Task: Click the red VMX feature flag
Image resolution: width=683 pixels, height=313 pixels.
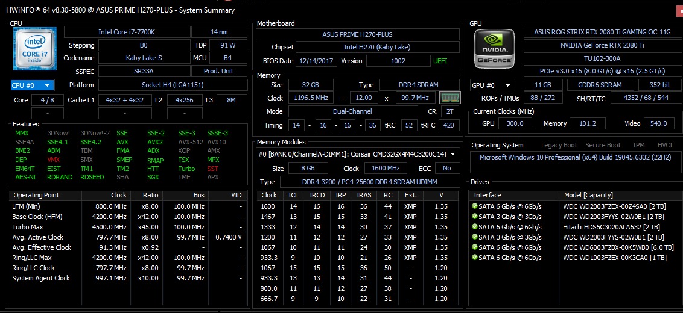Action: coord(54,160)
